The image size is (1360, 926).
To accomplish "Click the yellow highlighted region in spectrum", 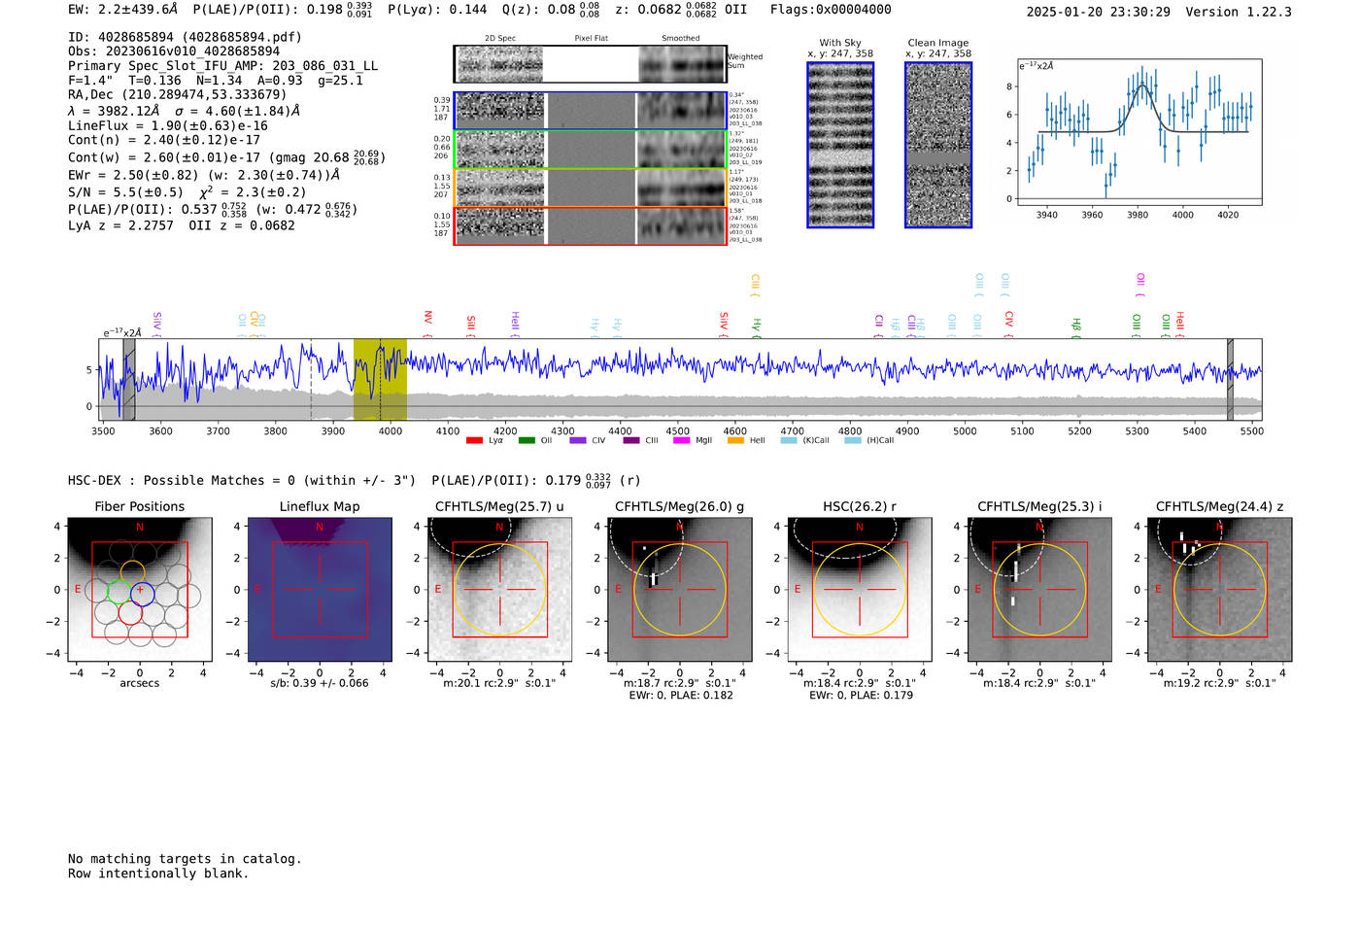I will (x=380, y=379).
